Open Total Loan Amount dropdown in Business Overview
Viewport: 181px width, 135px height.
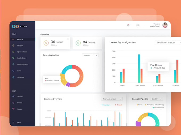coord(112,99)
